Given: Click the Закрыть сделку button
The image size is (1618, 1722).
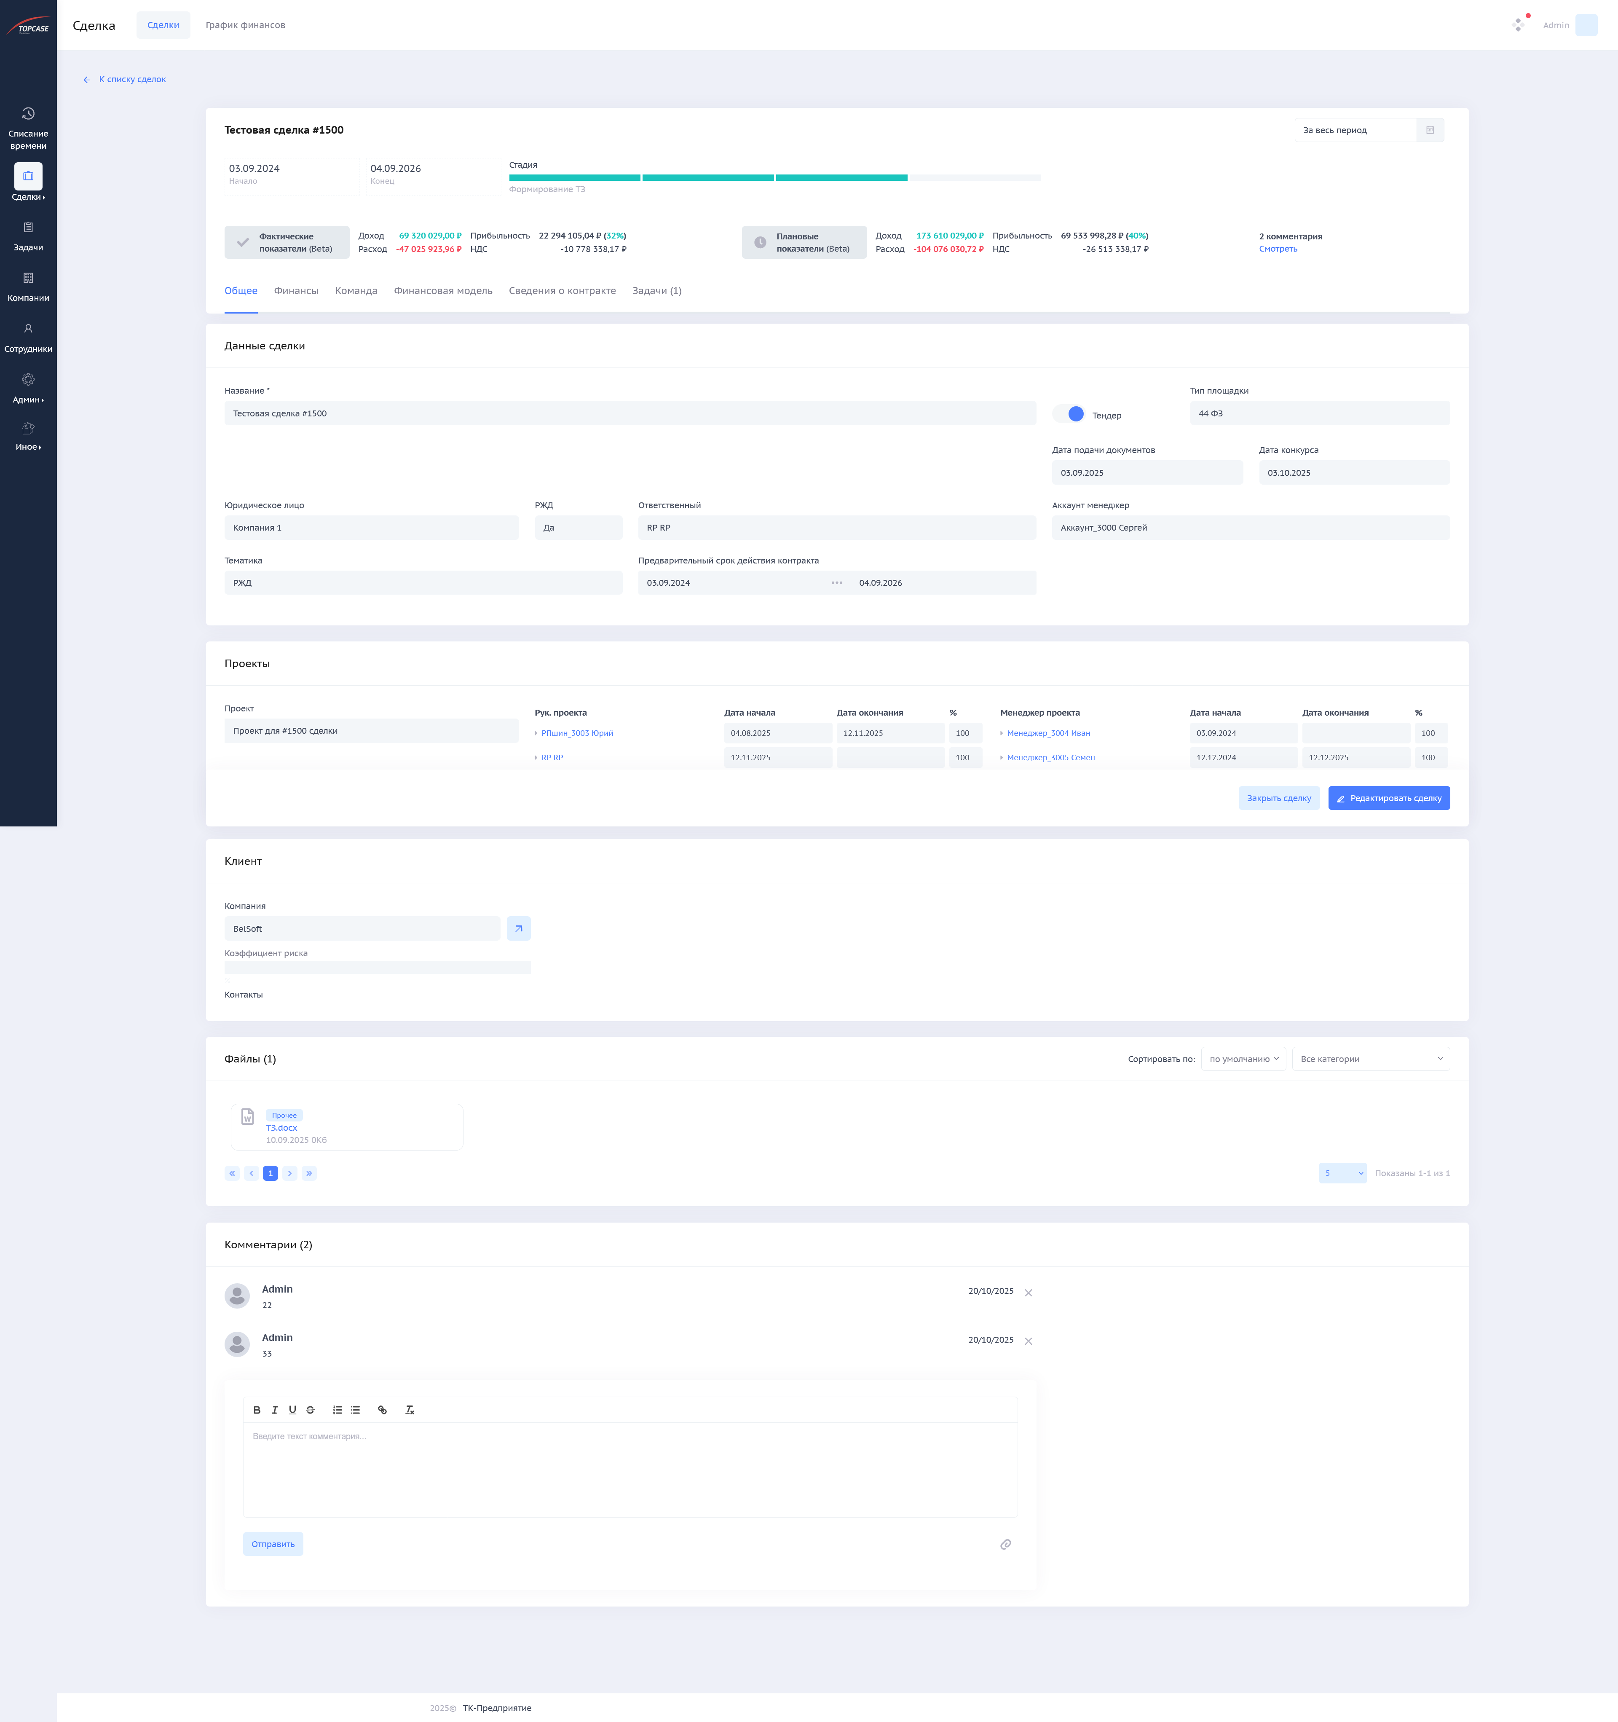Looking at the screenshot, I should tap(1278, 799).
